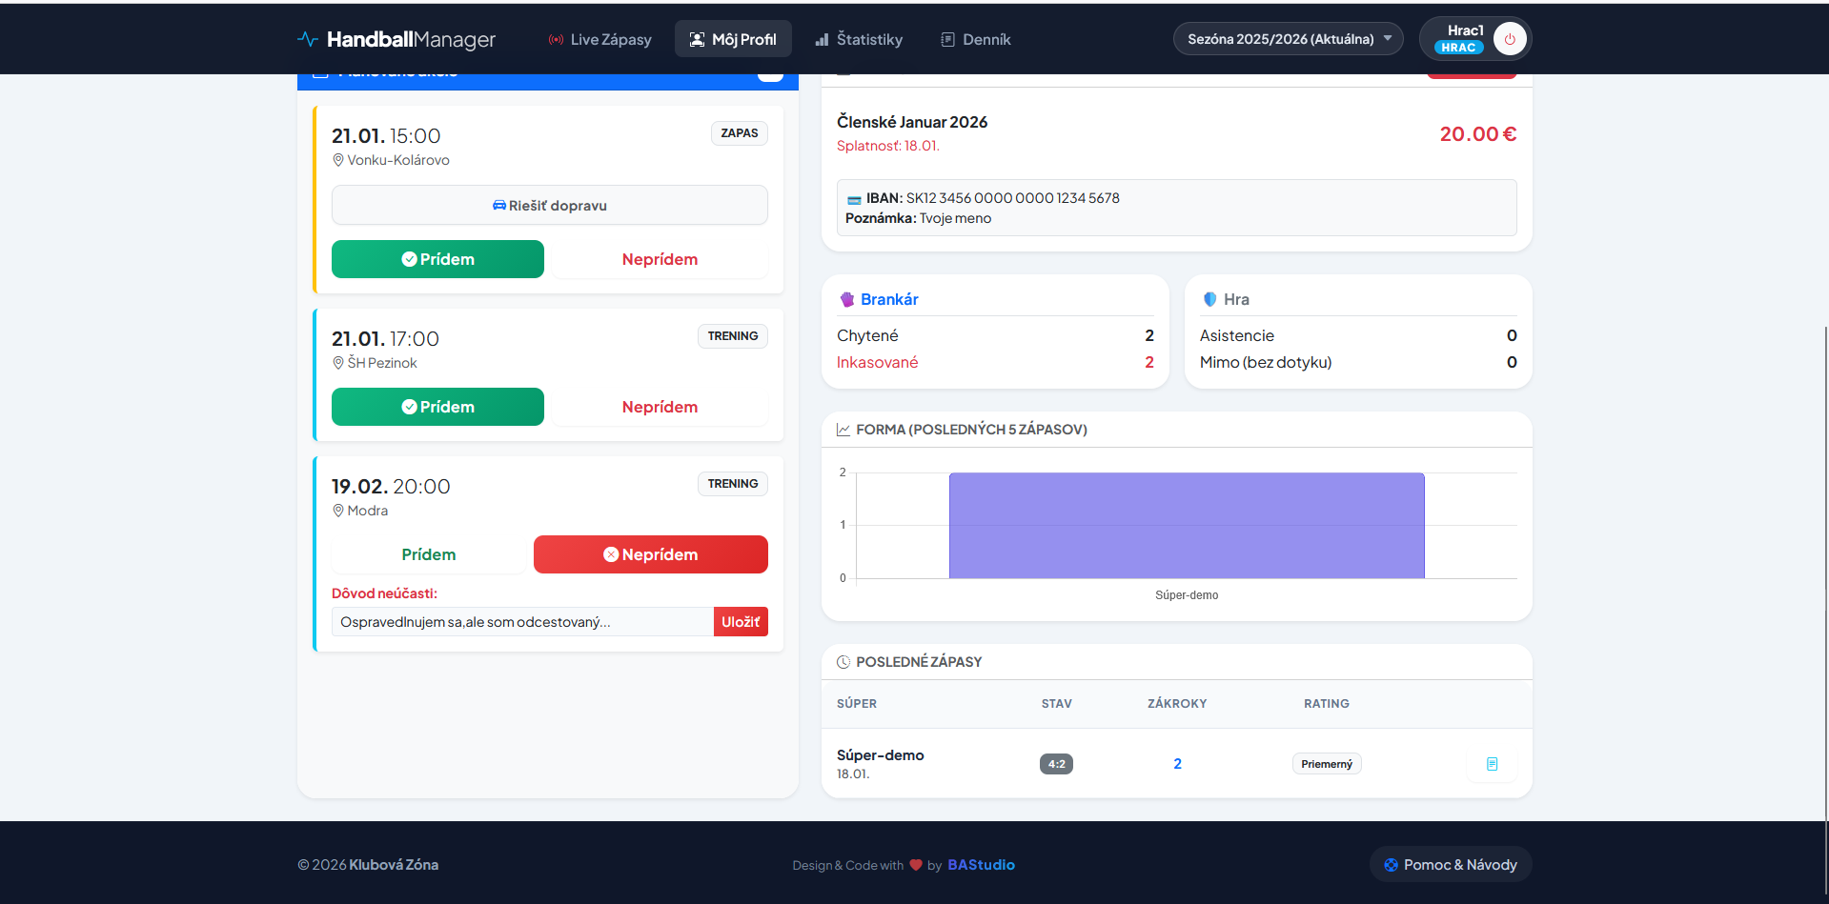Click the Brankár glove icon
This screenshot has height=904, width=1829.
847,299
